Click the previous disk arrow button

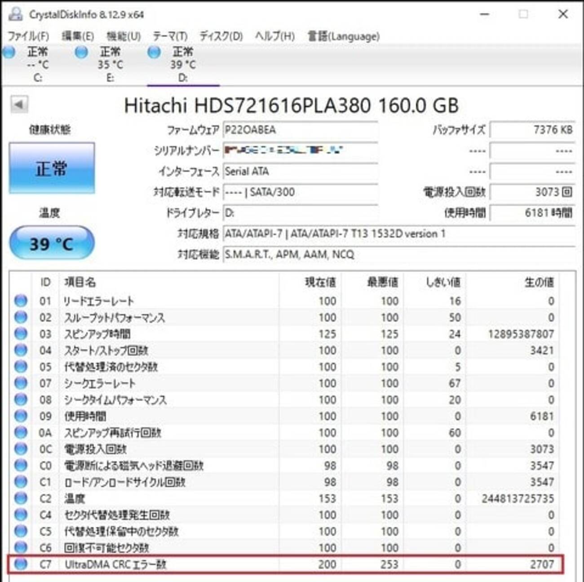pyautogui.click(x=19, y=105)
